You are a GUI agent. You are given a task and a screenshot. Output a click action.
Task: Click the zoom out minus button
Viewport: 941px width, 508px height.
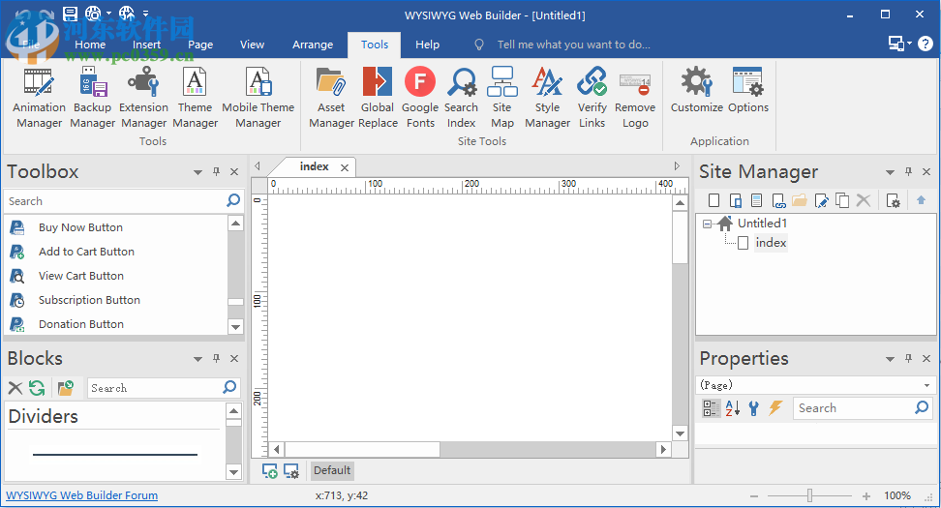point(754,496)
